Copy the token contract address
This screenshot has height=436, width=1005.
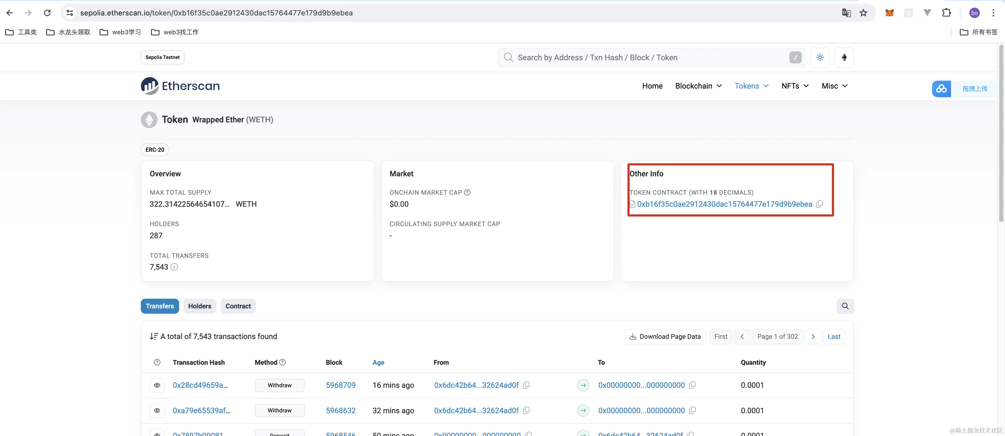click(x=820, y=204)
